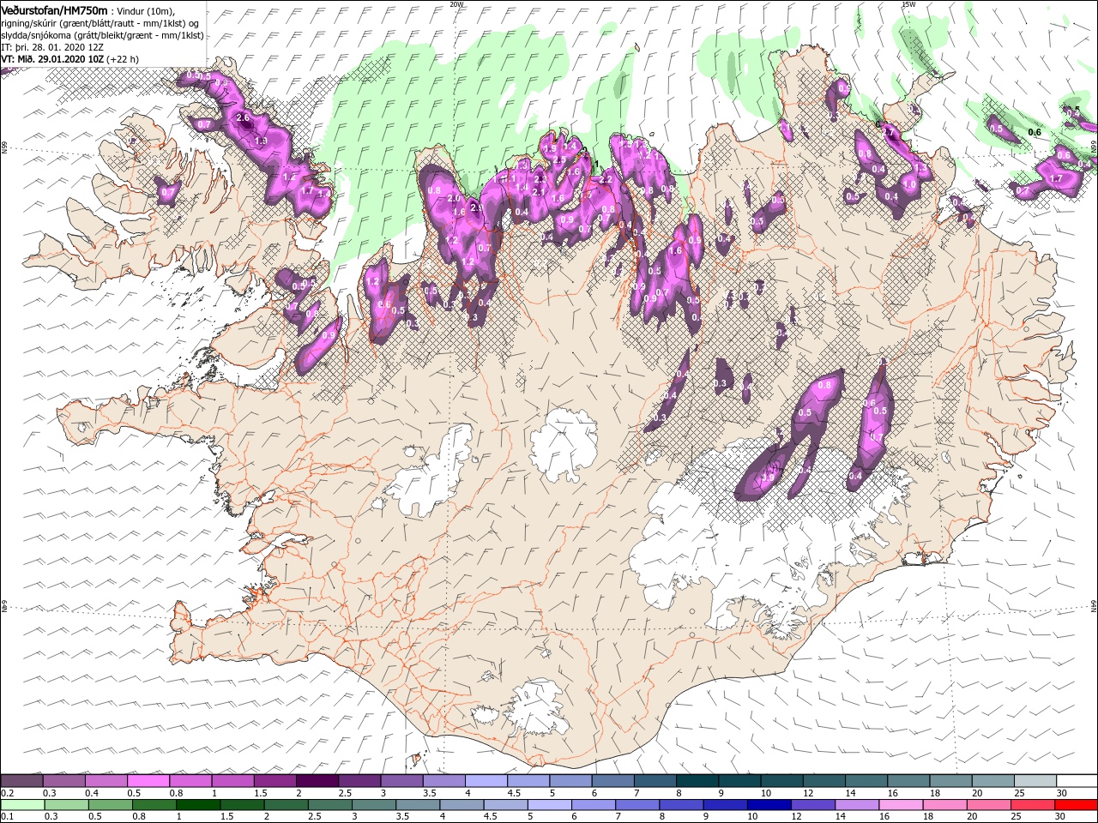
Task: Click the Veðurstofan/HM750m title text
Action: pos(55,10)
